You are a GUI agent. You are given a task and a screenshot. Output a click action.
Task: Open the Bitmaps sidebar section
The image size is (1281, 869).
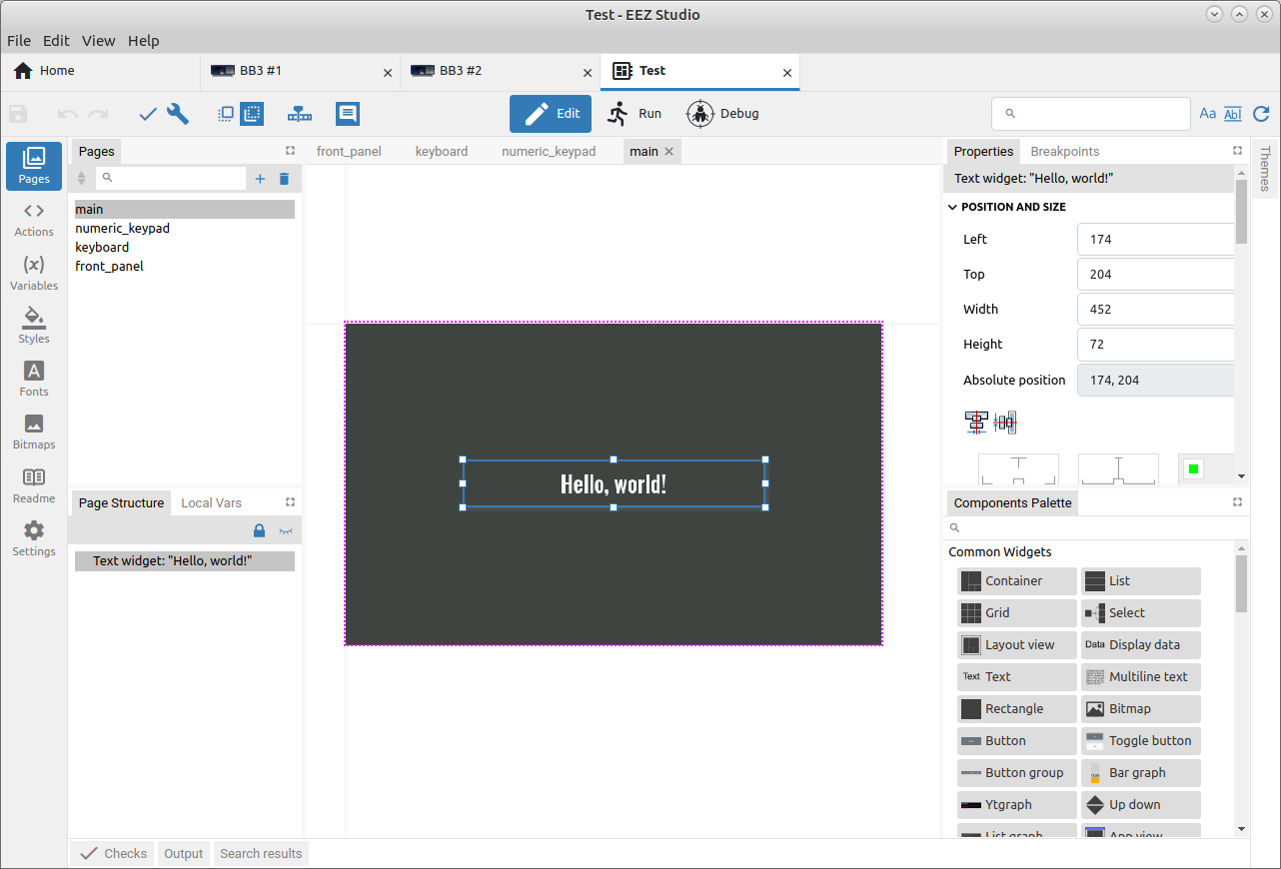click(34, 432)
